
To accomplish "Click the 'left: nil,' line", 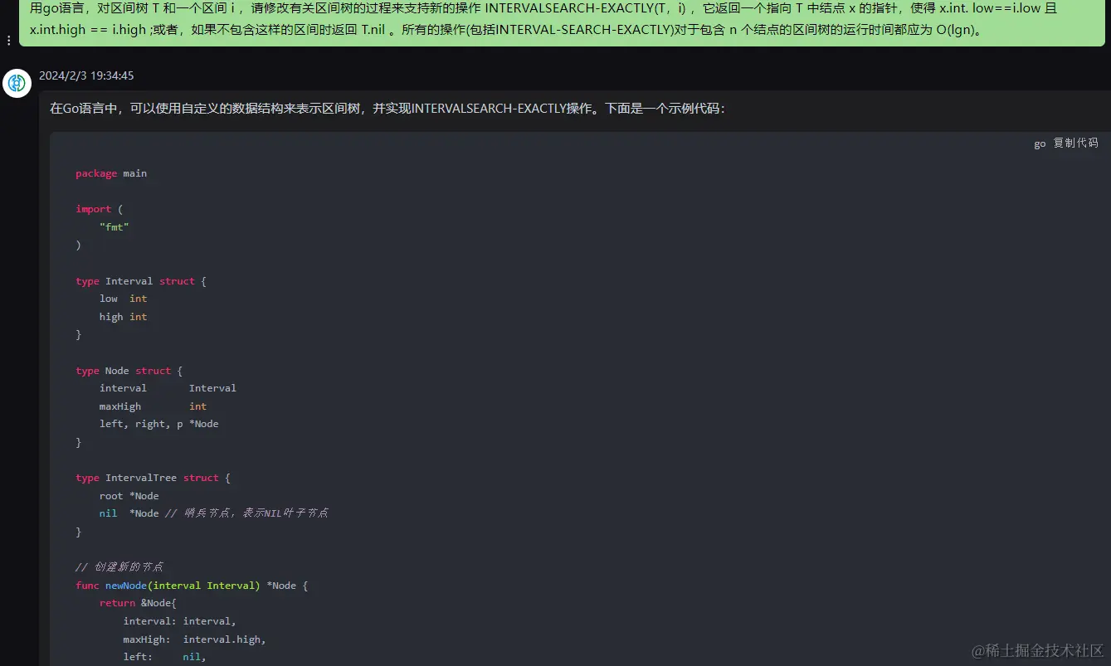I will click(x=165, y=657).
